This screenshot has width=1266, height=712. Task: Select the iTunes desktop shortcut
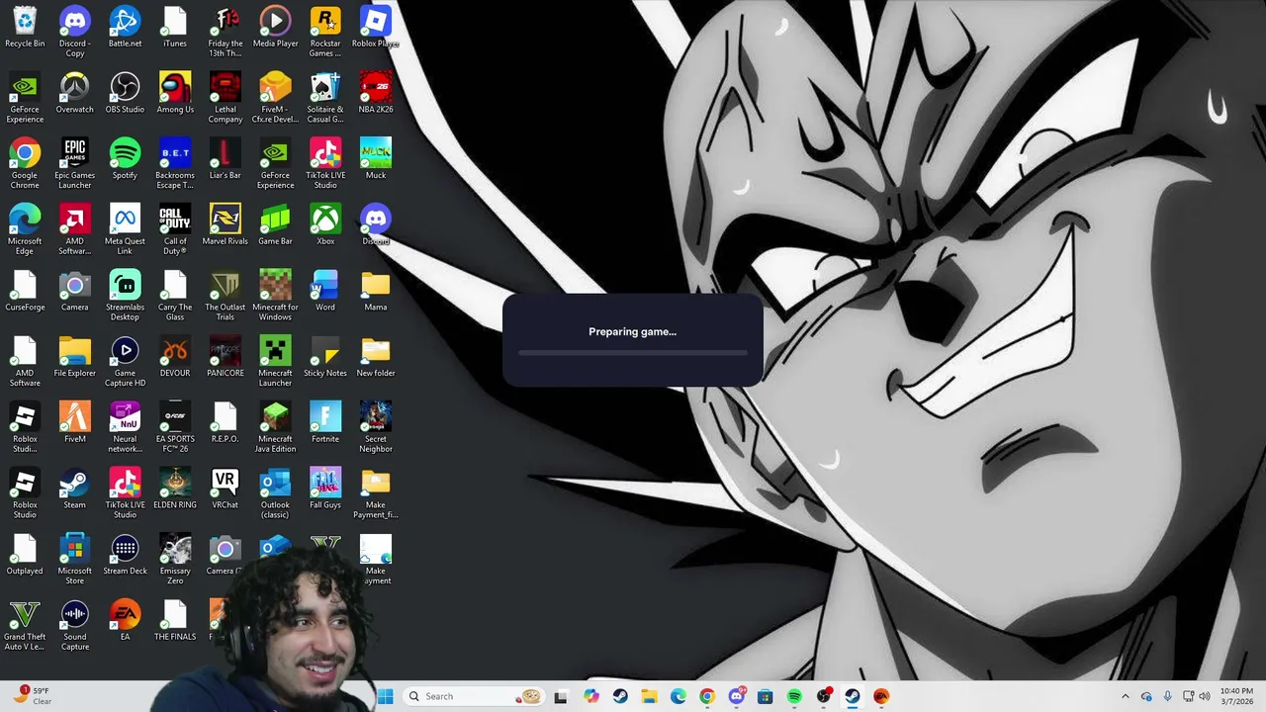[175, 28]
